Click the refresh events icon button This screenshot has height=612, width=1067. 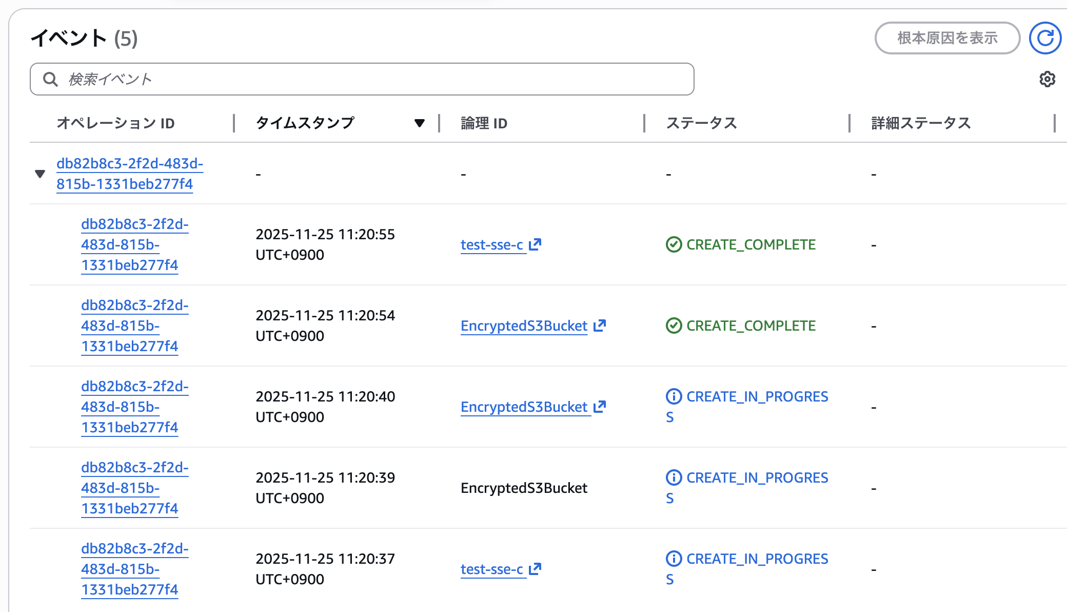pyautogui.click(x=1045, y=38)
